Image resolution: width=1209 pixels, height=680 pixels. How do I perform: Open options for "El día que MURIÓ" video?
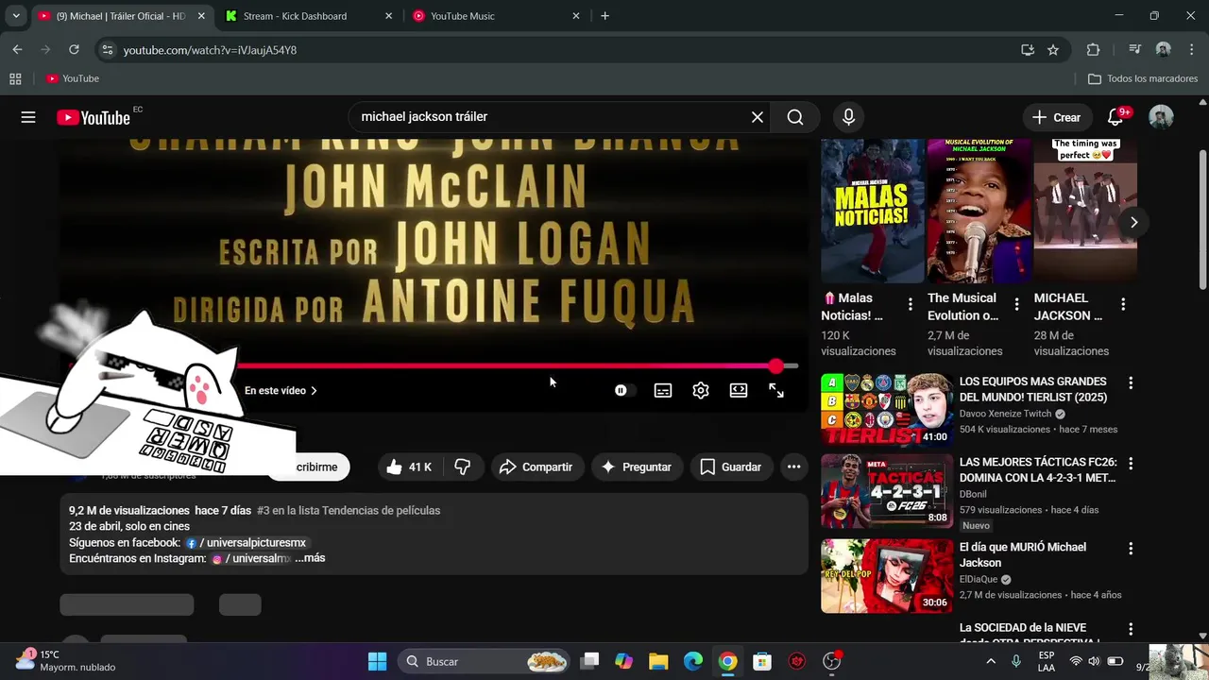coord(1131,549)
